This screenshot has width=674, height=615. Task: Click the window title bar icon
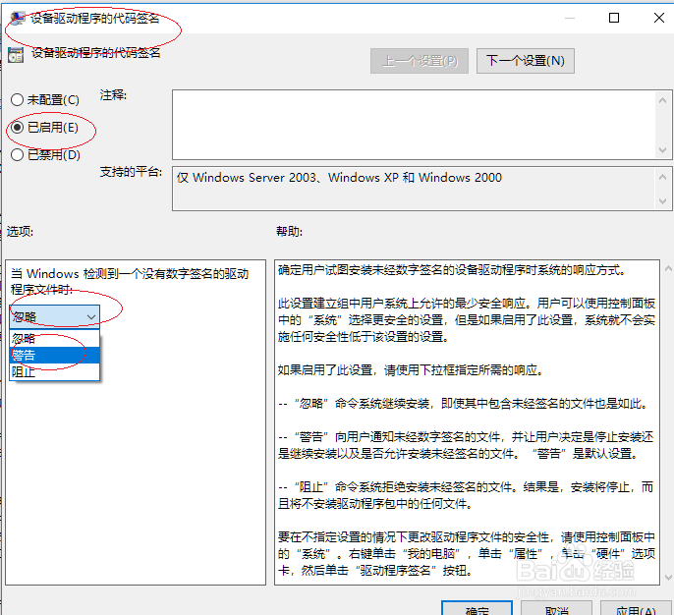[18, 18]
